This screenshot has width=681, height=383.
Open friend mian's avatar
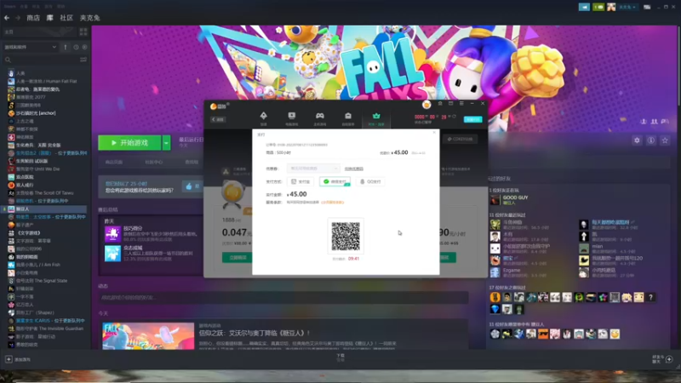(x=584, y=249)
